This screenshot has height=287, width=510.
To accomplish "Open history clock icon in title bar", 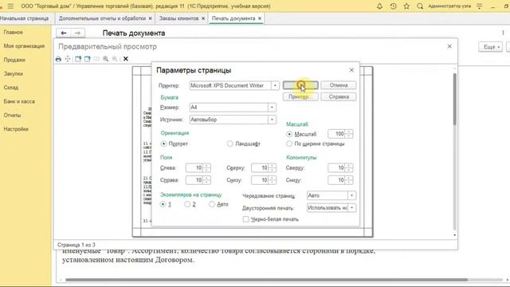I will (393, 6).
